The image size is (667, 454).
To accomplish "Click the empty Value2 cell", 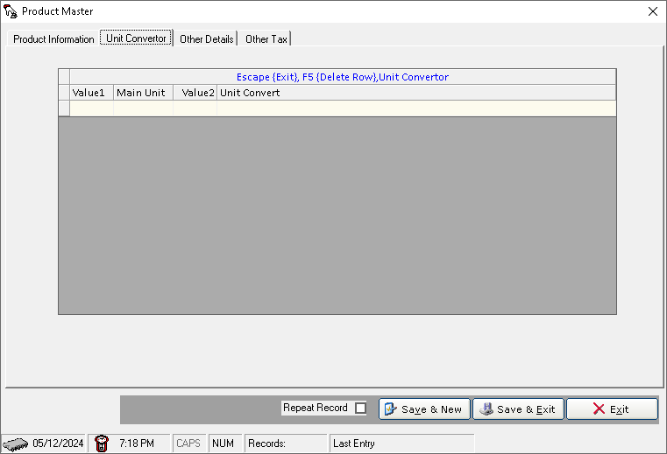I will click(195, 108).
